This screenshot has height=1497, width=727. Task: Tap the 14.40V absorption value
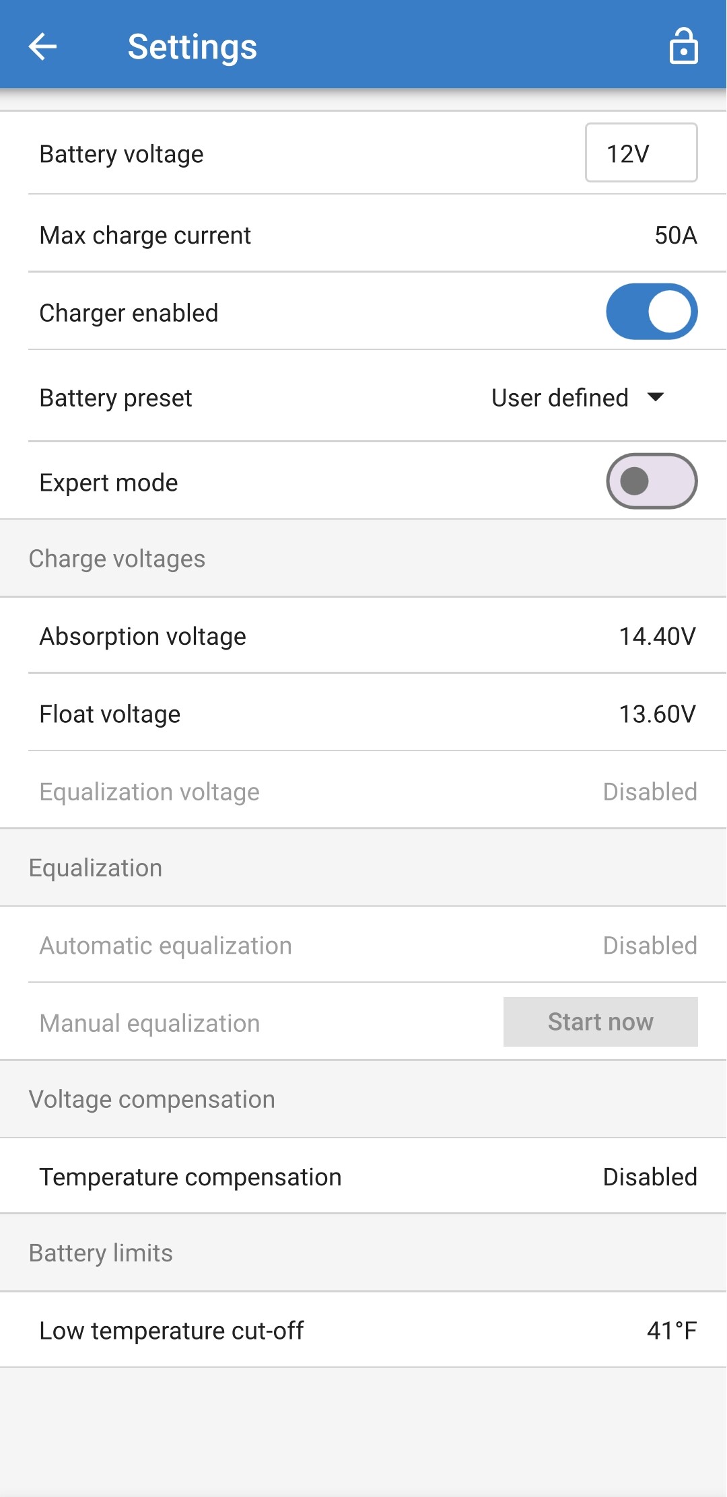tap(657, 636)
